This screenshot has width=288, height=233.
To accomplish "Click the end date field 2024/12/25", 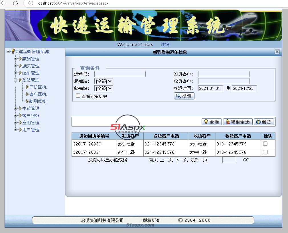I will click(x=244, y=88).
